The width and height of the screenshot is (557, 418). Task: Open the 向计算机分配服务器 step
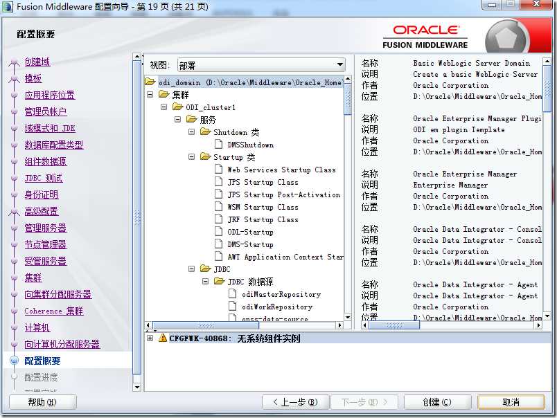click(x=62, y=344)
